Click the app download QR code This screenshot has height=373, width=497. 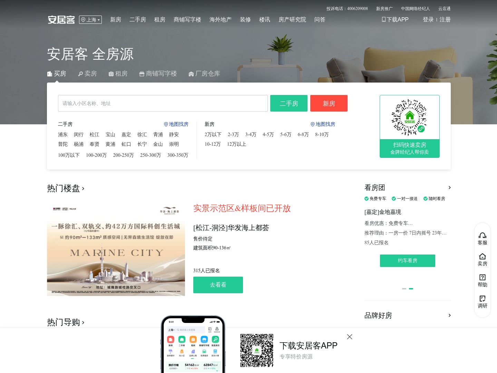257,350
